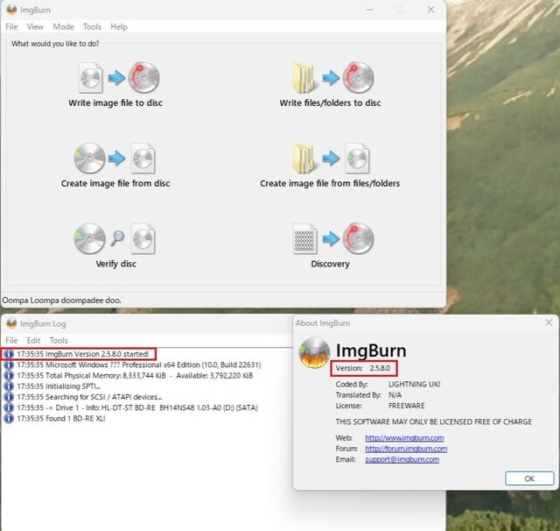The height and width of the screenshot is (531, 560).
Task: Click info icon beside 'ImgBurn Version 2.5.8.0 started!'
Action: pos(9,354)
